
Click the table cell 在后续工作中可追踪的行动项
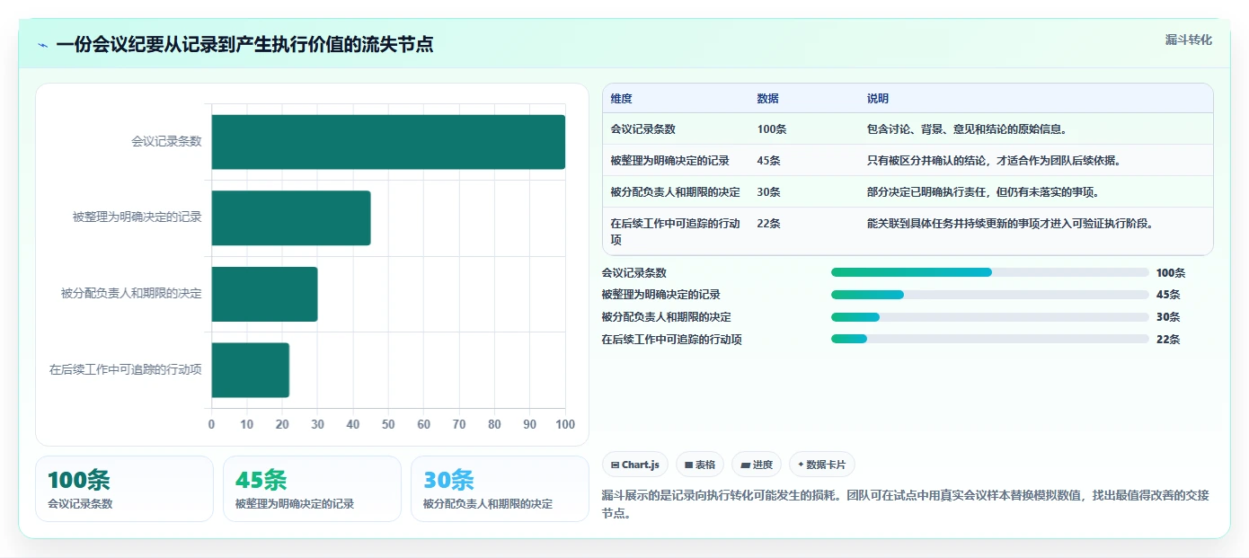pos(676,232)
